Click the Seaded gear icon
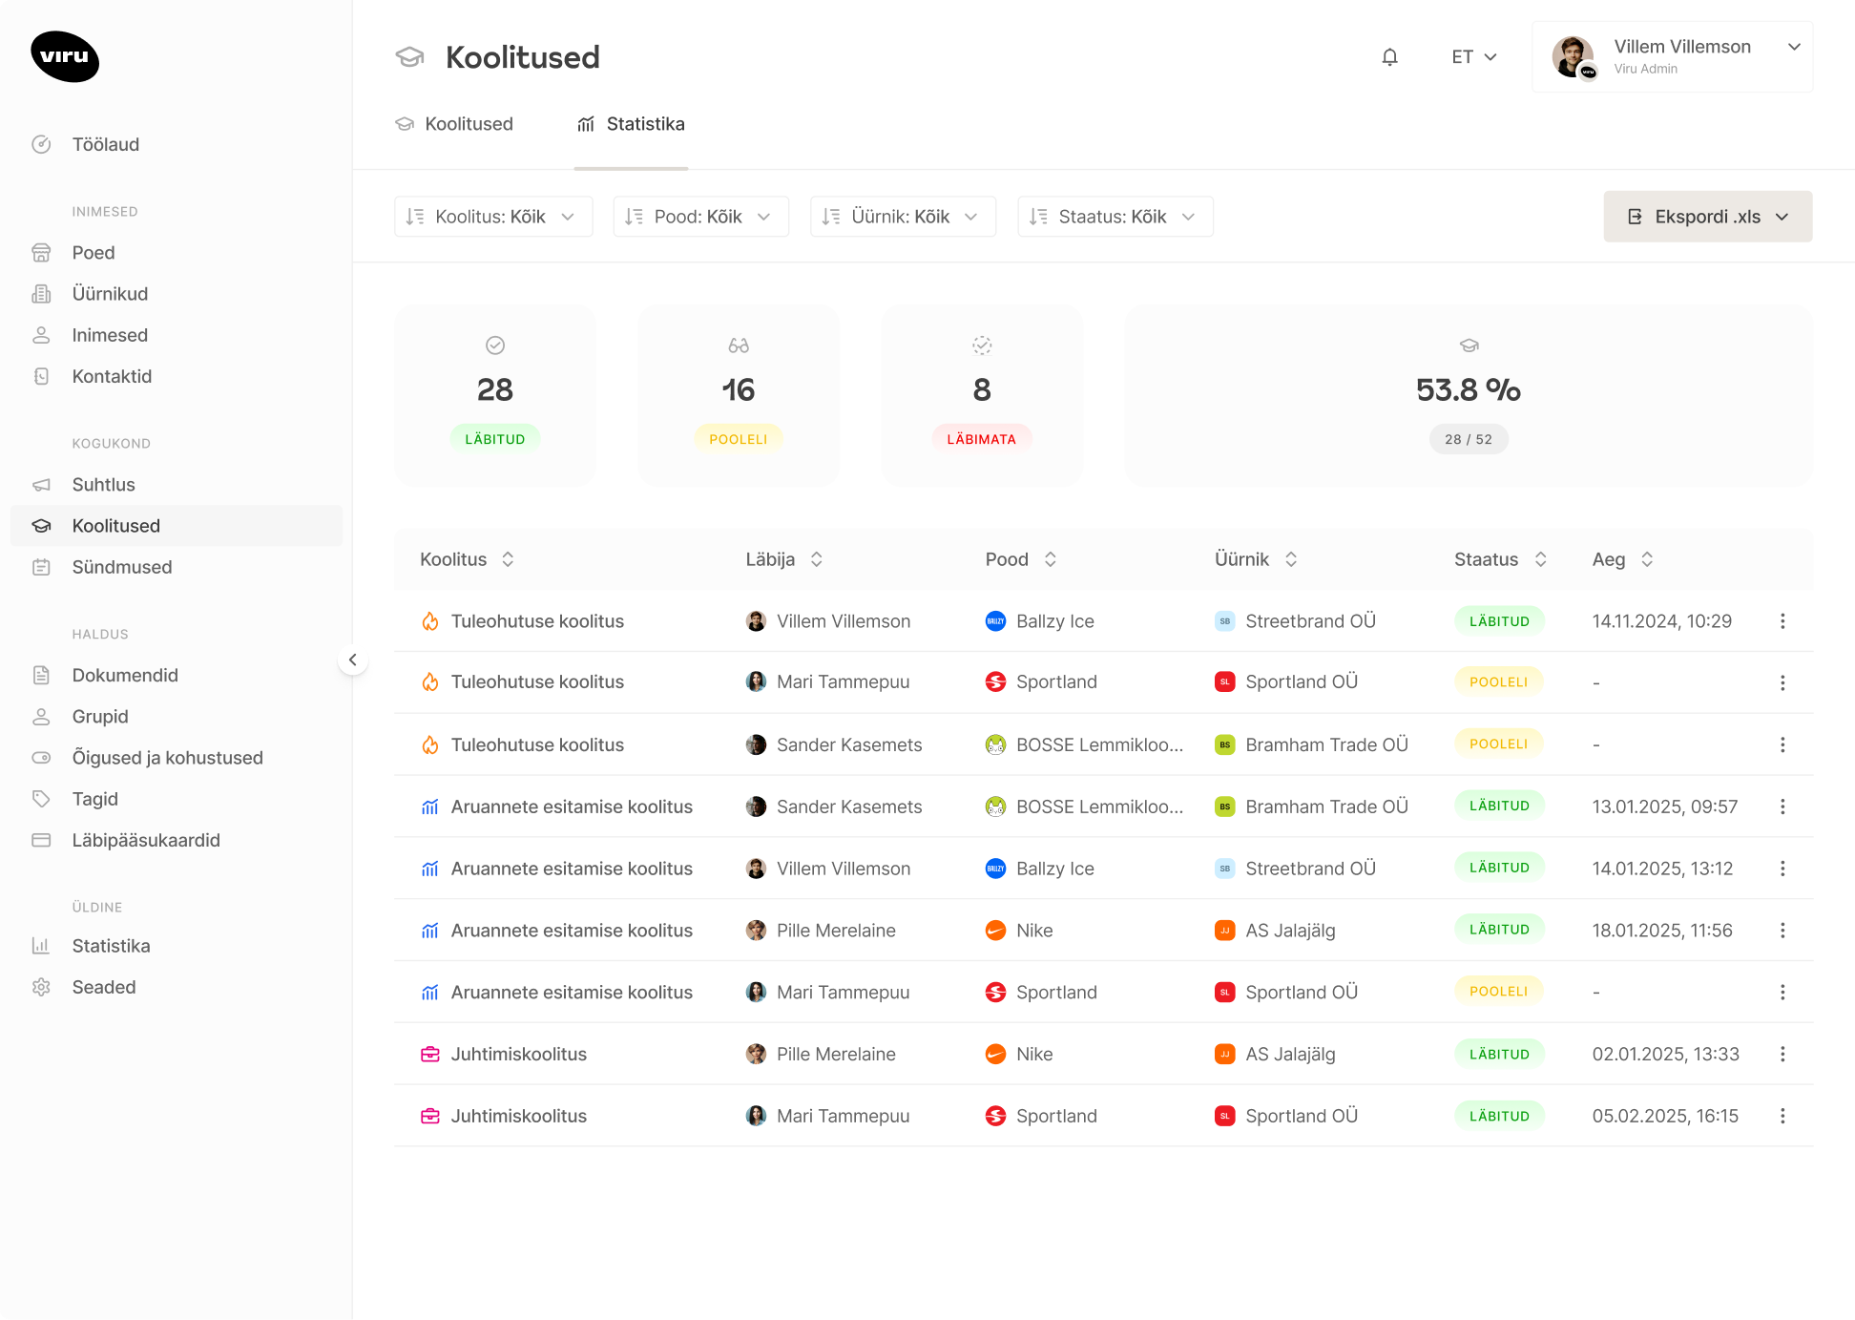 coord(41,987)
